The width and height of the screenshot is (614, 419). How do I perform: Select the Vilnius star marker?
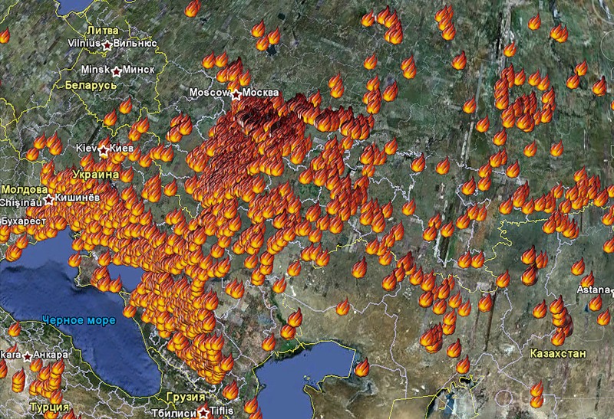point(107,45)
